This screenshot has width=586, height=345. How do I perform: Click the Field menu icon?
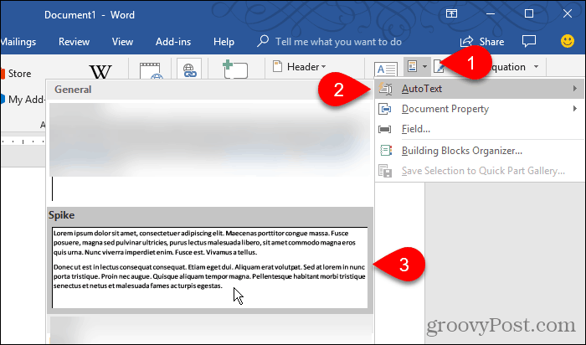[x=385, y=129]
